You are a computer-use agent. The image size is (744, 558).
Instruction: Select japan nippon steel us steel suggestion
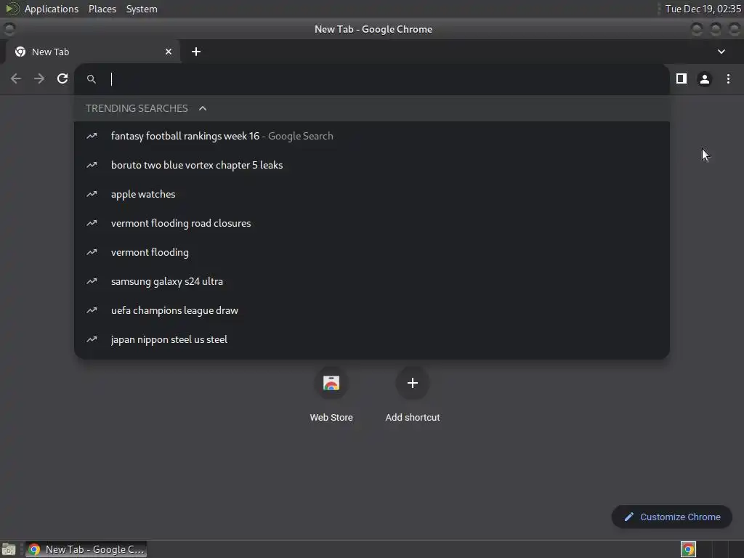[x=372, y=339]
